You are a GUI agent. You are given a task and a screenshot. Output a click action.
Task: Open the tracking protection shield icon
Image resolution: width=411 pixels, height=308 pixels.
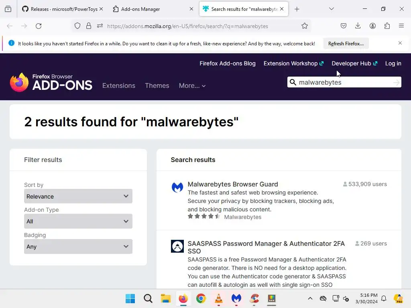point(77,26)
